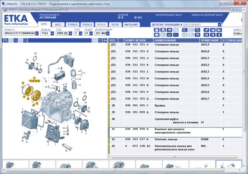Open the AUTOPART dropdown arrow

pyautogui.click(x=219, y=24)
